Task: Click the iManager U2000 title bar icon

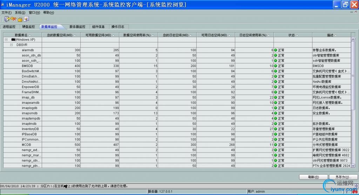Action: pos(2,4)
